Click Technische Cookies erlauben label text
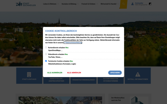This screenshot has width=167, height=104. click(59, 61)
